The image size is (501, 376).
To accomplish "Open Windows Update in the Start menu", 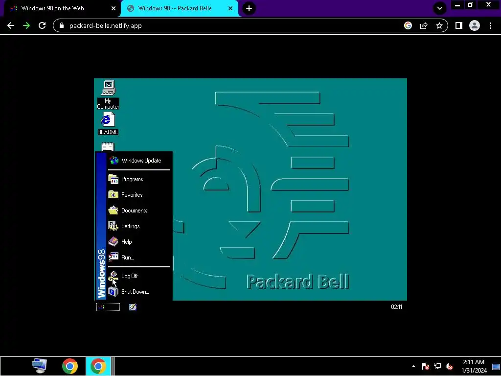I will (139, 161).
